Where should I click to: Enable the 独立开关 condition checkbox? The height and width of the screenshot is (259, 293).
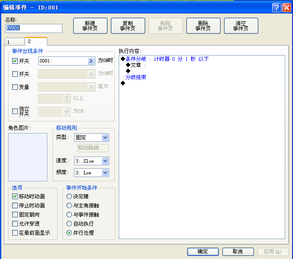pos(15,111)
